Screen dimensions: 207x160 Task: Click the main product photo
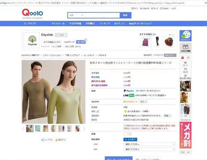(53, 92)
